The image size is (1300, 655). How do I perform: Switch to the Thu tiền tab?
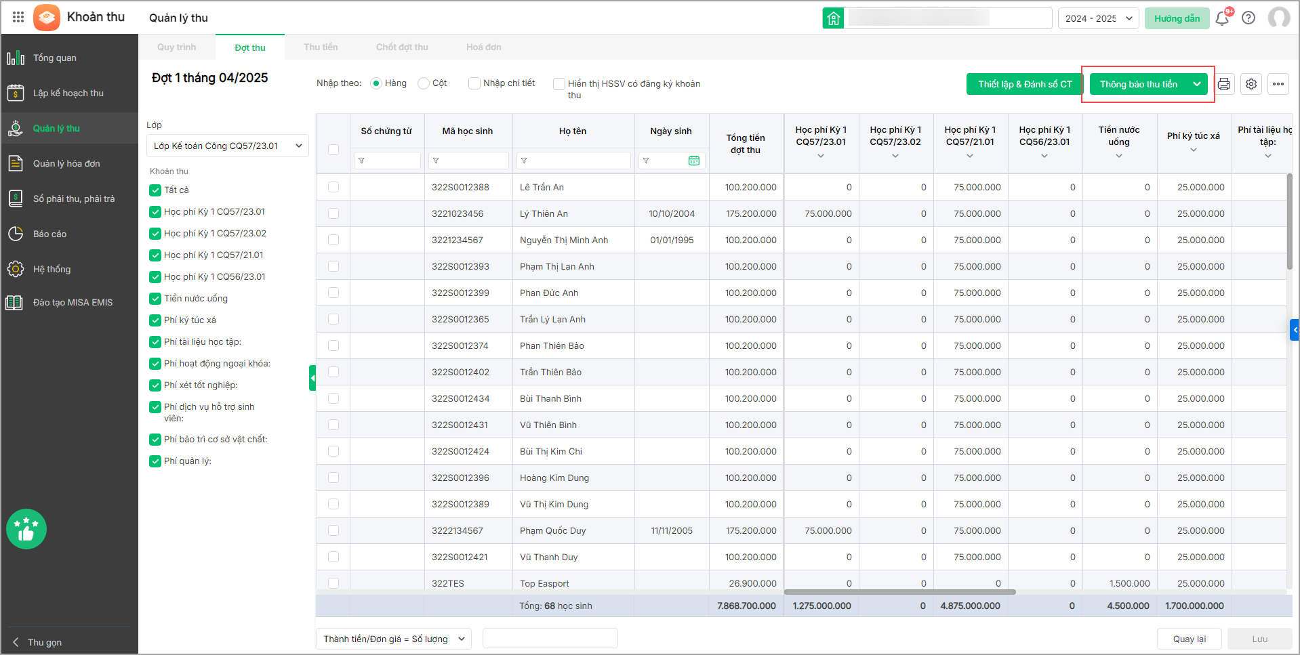tap(321, 47)
